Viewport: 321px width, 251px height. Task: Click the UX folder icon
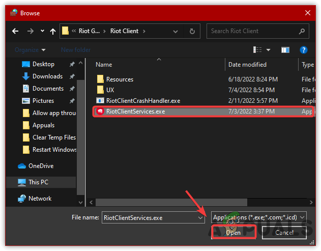point(100,90)
